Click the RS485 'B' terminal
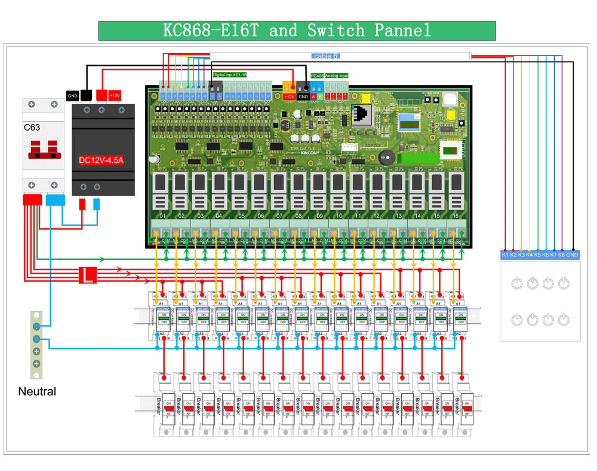Screen dimensions: 597x471 click(320, 97)
